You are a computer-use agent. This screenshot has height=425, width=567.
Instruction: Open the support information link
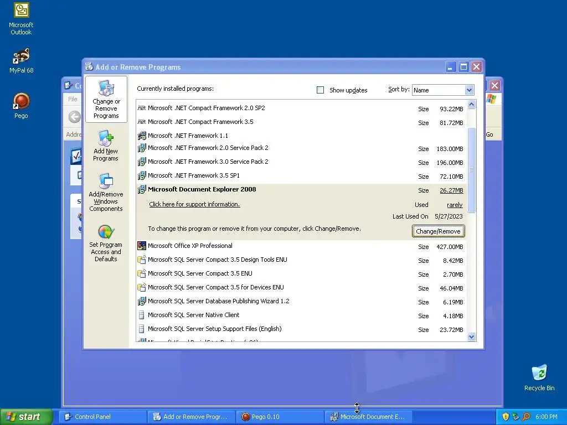pyautogui.click(x=194, y=204)
